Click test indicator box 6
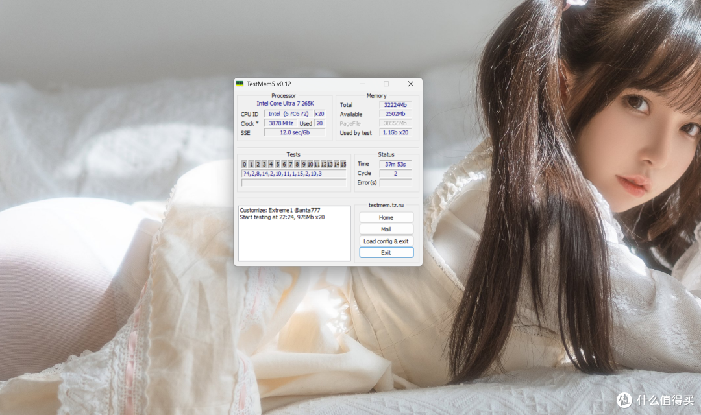The width and height of the screenshot is (701, 415). tap(284, 165)
